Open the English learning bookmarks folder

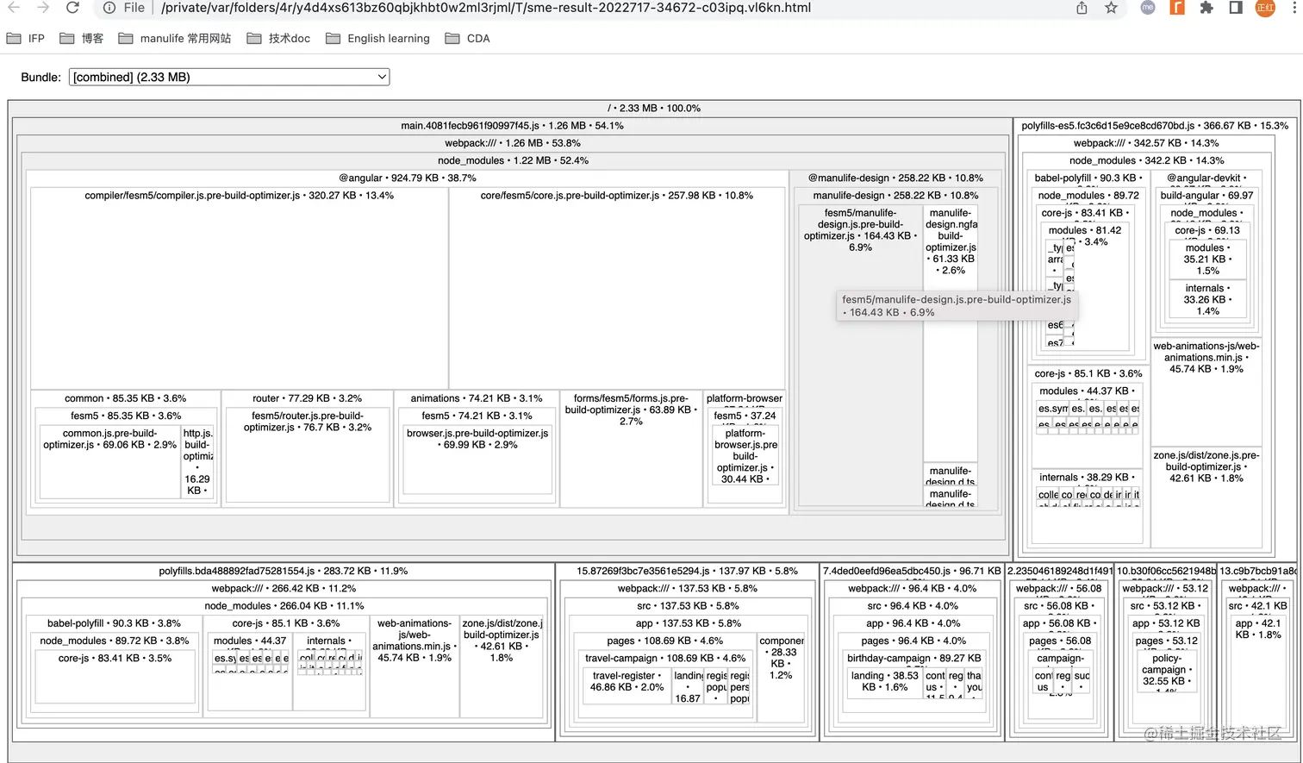377,39
